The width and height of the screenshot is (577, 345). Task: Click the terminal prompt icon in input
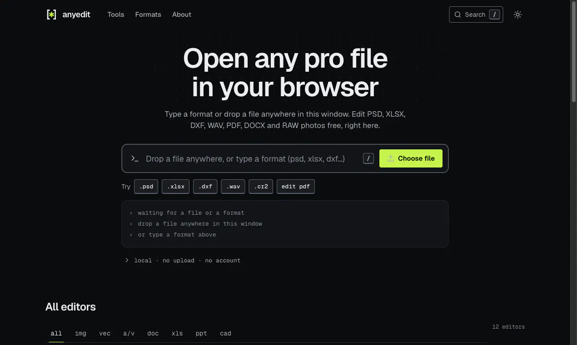(x=134, y=158)
